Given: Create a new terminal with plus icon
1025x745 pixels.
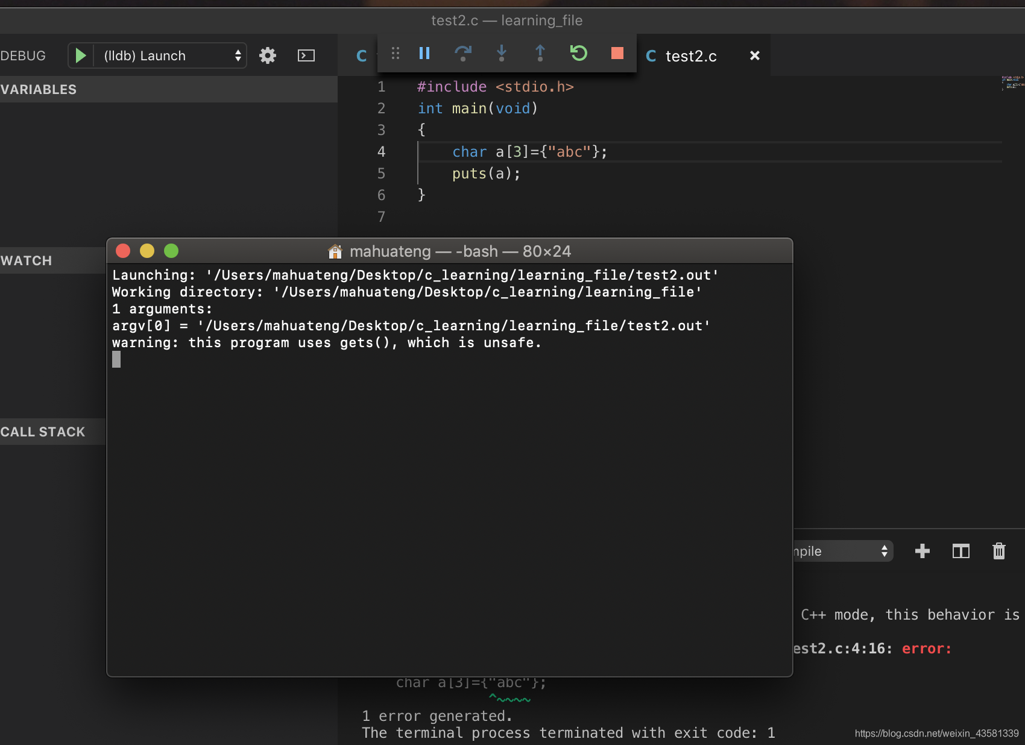Looking at the screenshot, I should coord(922,551).
